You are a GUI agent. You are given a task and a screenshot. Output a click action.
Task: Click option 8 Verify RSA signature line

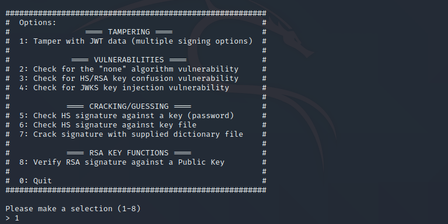click(122, 162)
